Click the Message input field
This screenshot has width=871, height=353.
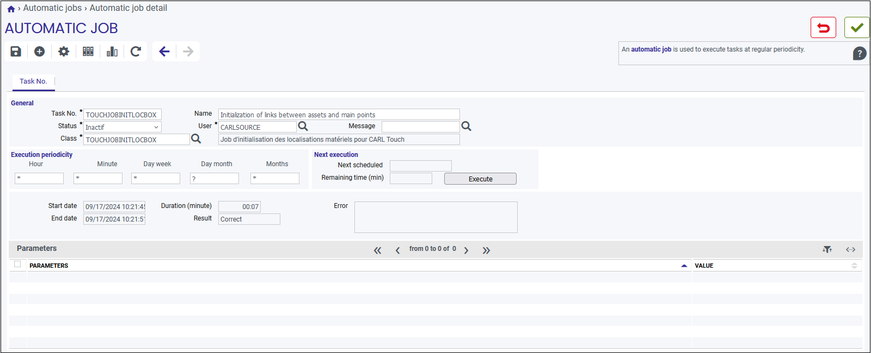coord(421,127)
